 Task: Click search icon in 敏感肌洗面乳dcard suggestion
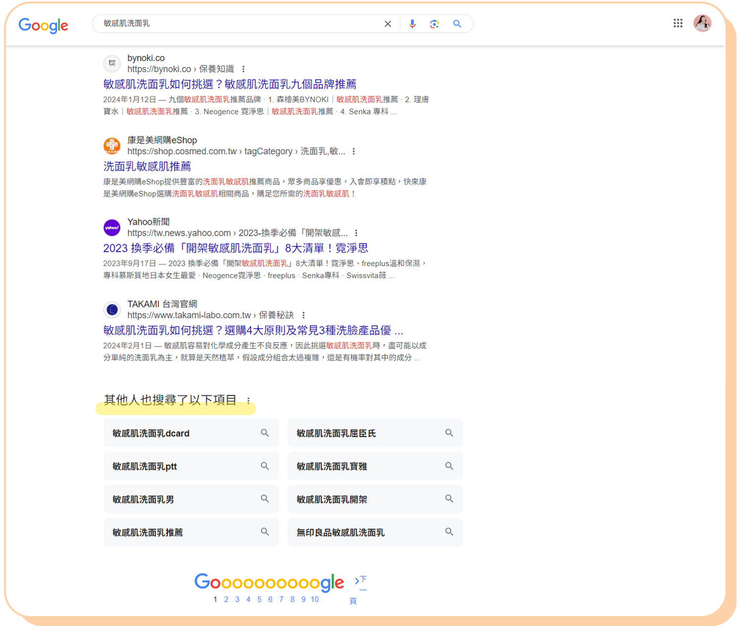pos(265,433)
